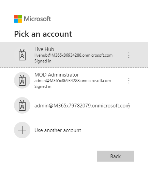
Task: Open options menu for admin@M365x79782079 account
Action: [x=129, y=106]
